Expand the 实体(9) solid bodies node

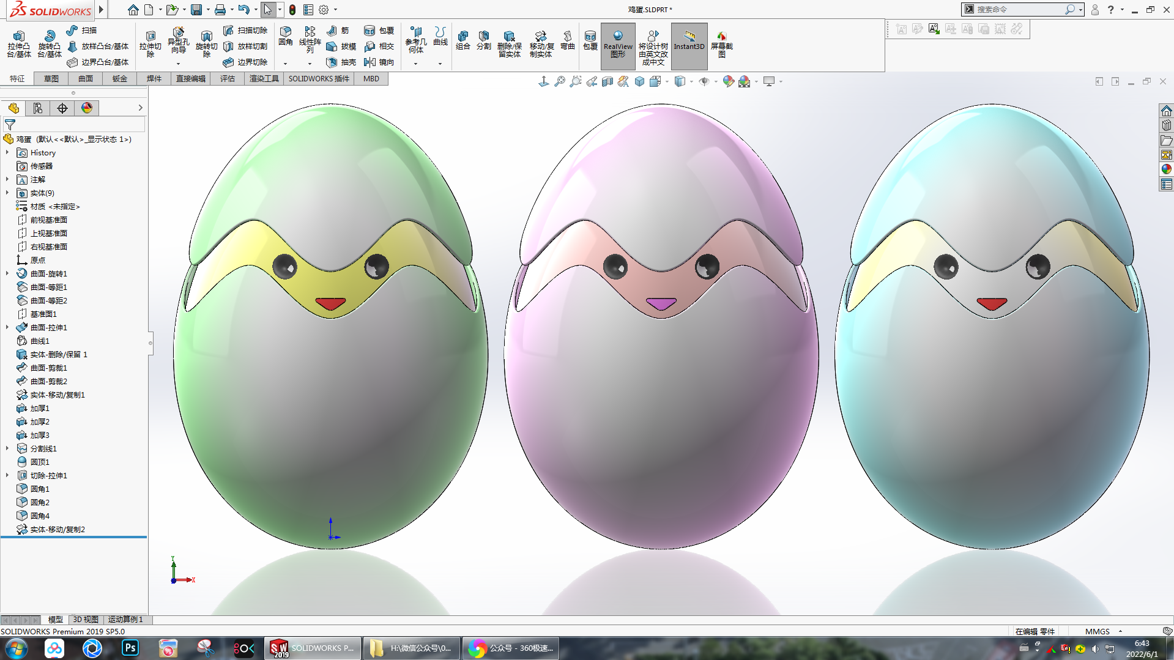pyautogui.click(x=7, y=193)
